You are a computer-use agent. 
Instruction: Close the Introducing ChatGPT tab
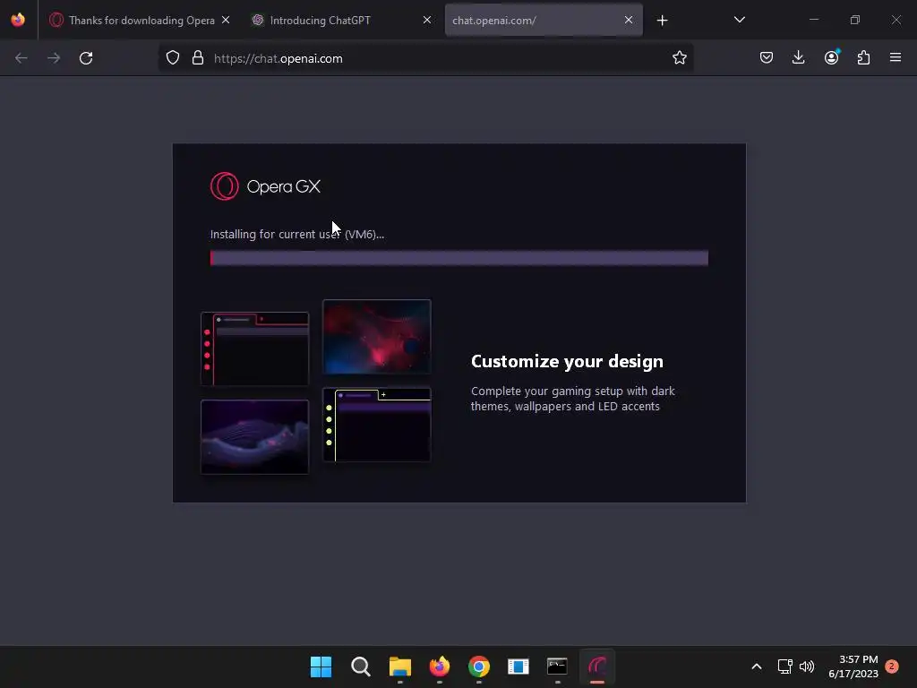pos(427,20)
